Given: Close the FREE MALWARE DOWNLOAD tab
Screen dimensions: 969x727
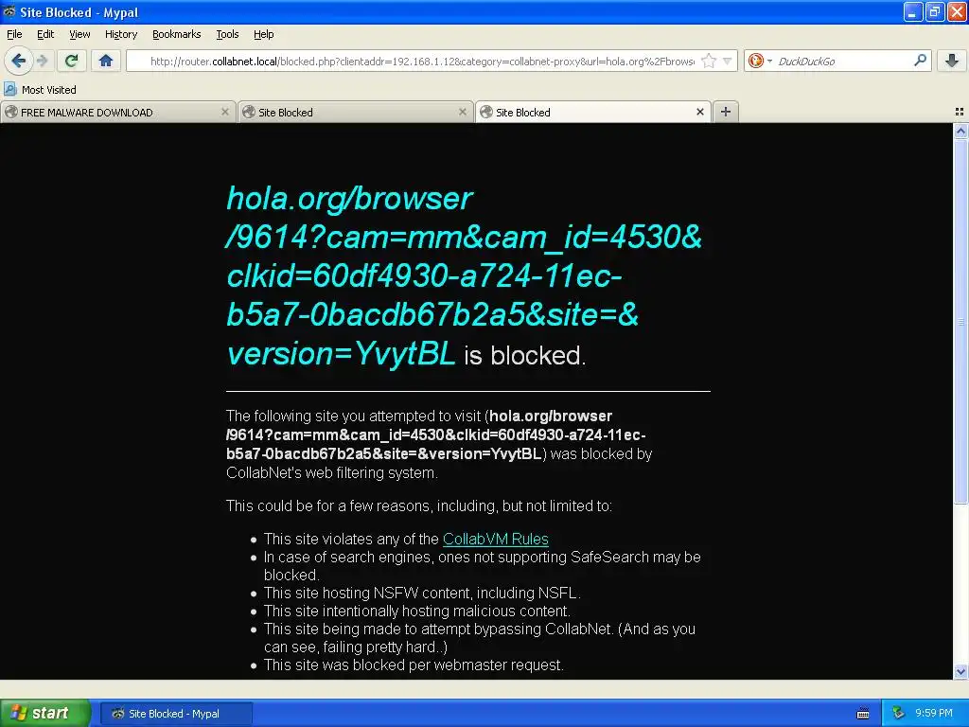Looking at the screenshot, I should (x=225, y=112).
